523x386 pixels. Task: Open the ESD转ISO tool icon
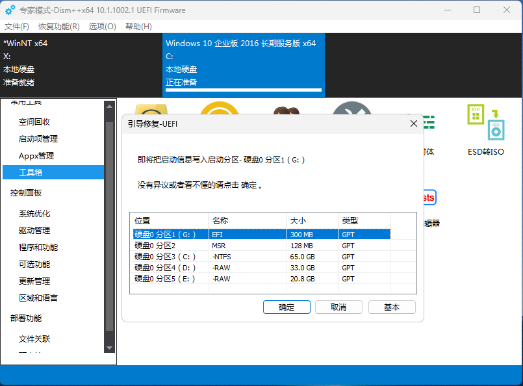point(486,122)
